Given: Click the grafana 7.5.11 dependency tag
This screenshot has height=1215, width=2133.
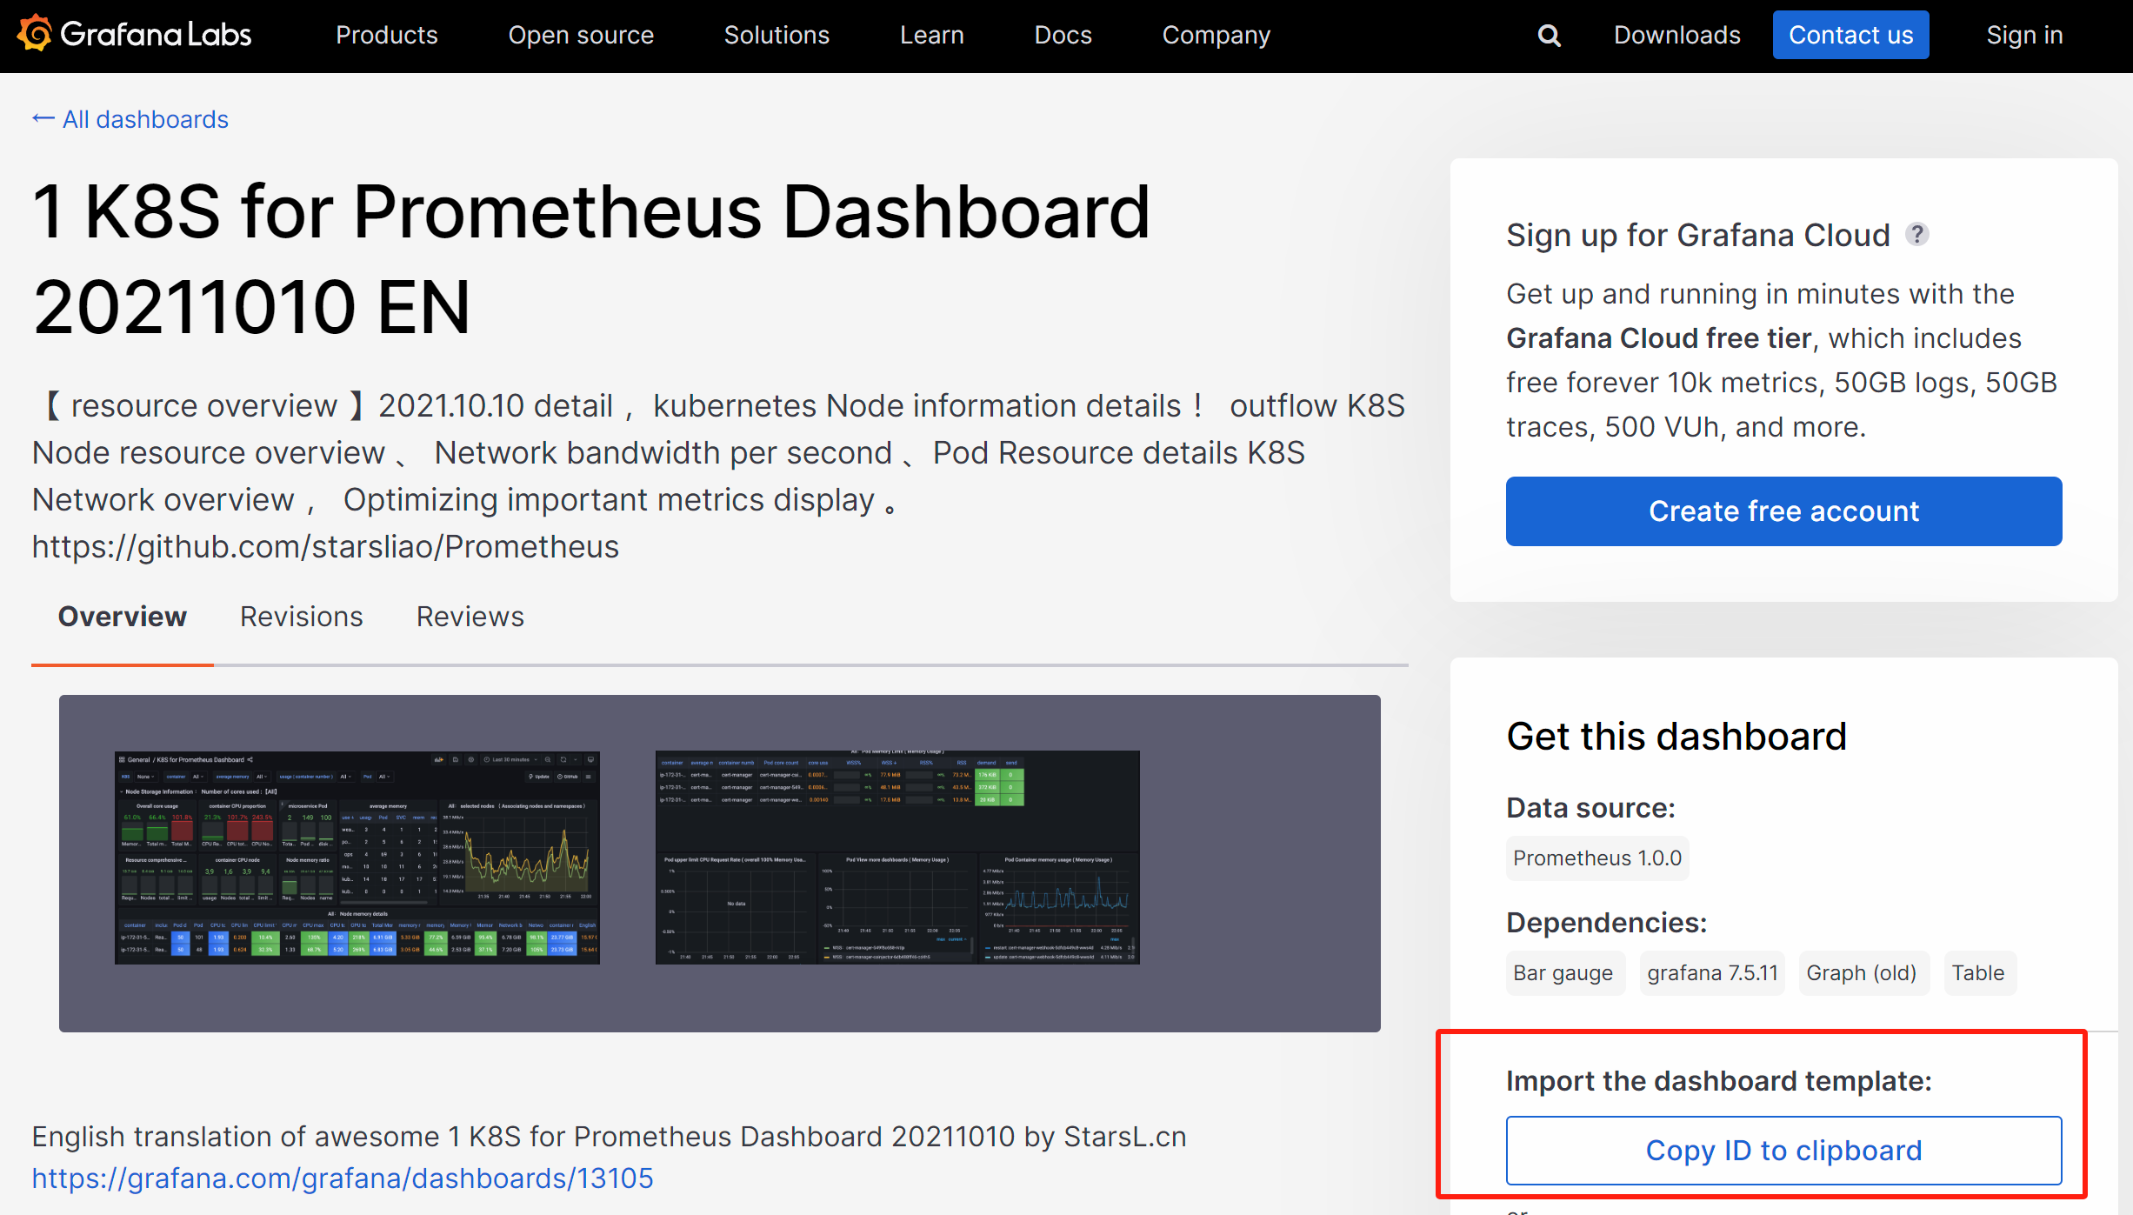Looking at the screenshot, I should pyautogui.click(x=1712, y=972).
